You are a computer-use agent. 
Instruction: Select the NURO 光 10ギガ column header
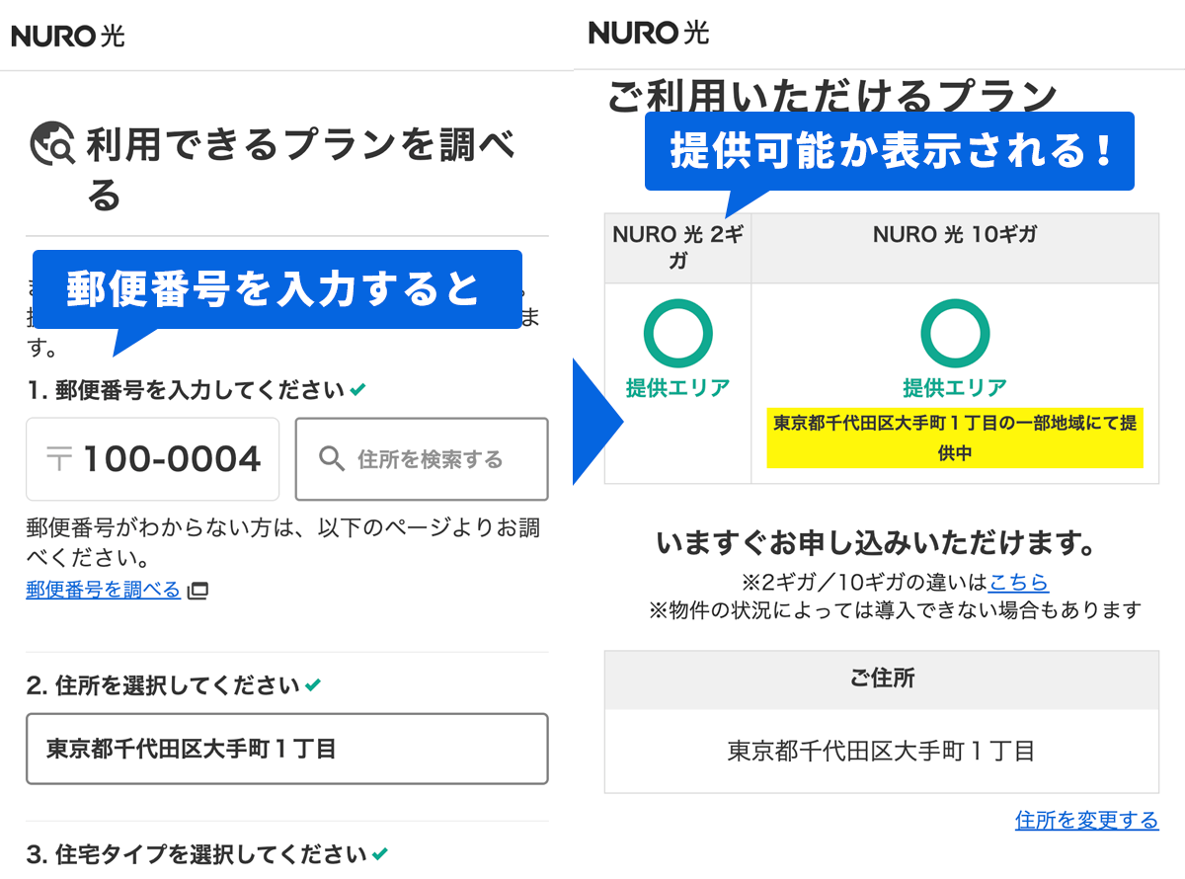click(x=954, y=236)
